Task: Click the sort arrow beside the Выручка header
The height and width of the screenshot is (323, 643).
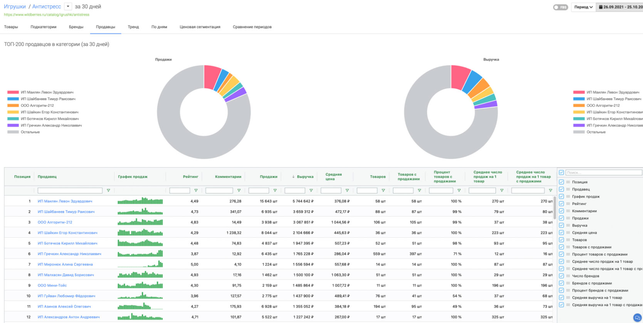Action: (293, 177)
